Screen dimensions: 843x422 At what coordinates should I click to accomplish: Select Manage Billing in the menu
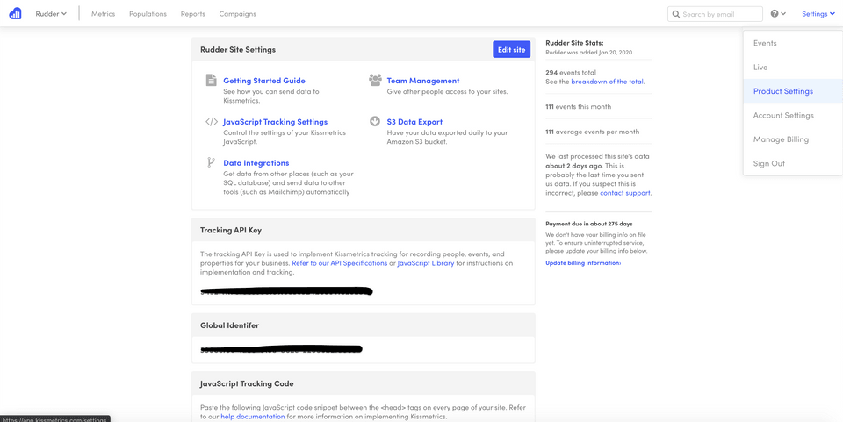(x=781, y=139)
